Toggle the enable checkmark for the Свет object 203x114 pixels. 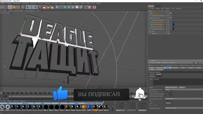click(169, 31)
